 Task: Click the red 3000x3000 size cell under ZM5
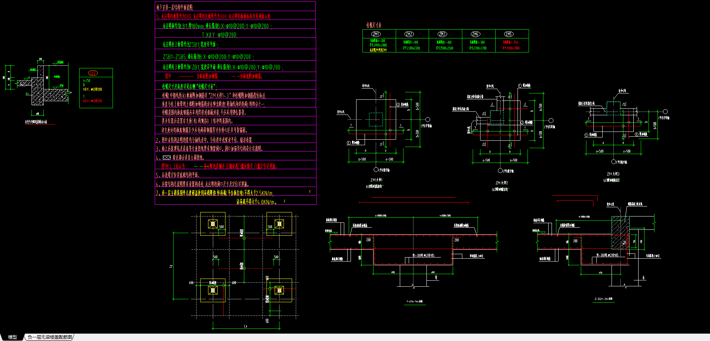coord(511,48)
